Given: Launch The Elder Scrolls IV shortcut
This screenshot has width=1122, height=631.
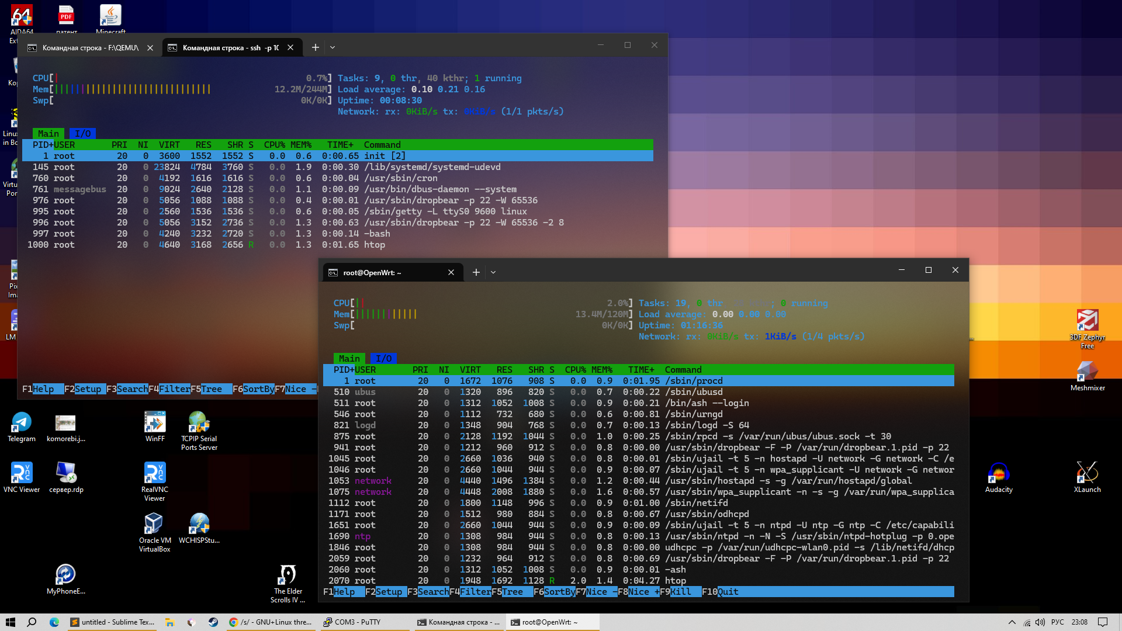Looking at the screenshot, I should pos(288,584).
